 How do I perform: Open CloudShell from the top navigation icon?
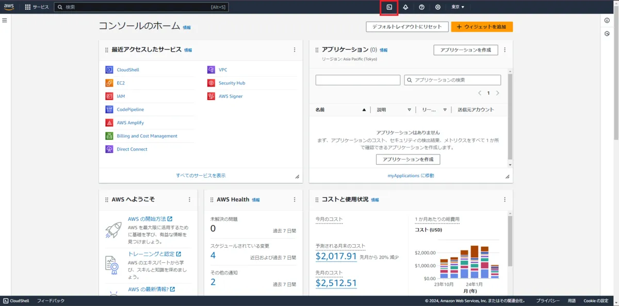(389, 7)
